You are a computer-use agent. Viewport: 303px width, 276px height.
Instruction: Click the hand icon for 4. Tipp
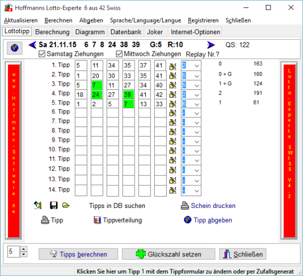click(173, 94)
